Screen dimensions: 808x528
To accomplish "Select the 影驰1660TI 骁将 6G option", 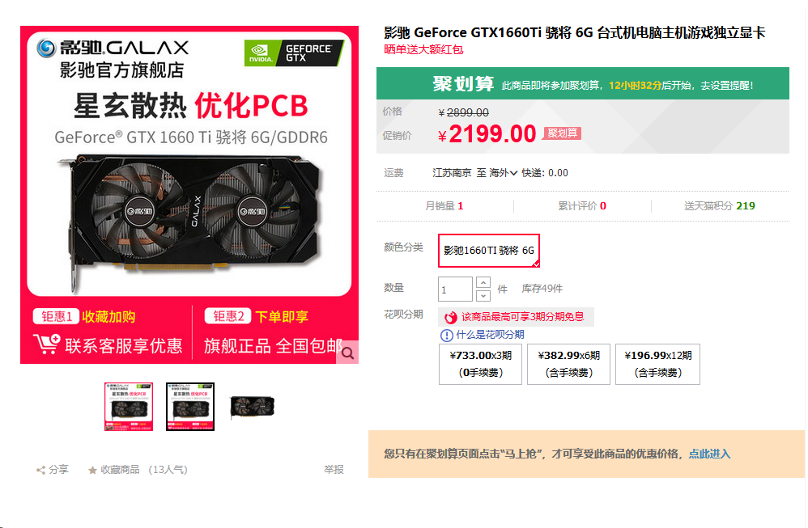I will coord(488,251).
